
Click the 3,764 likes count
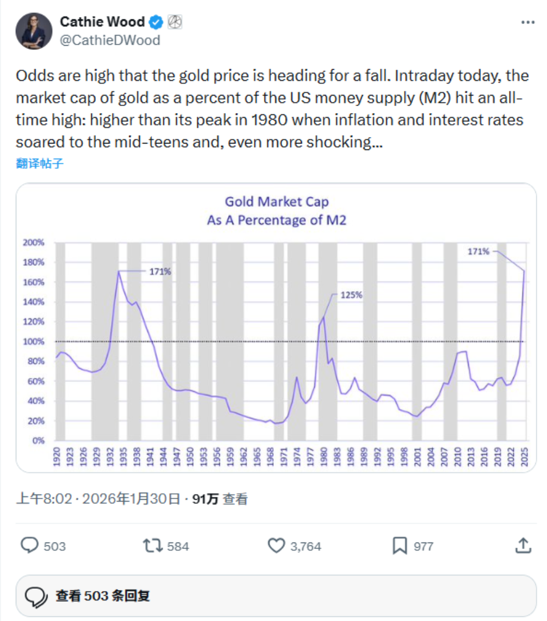[x=306, y=547]
